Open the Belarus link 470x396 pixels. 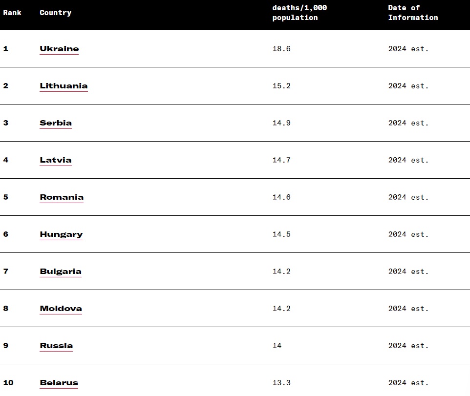[x=59, y=383]
